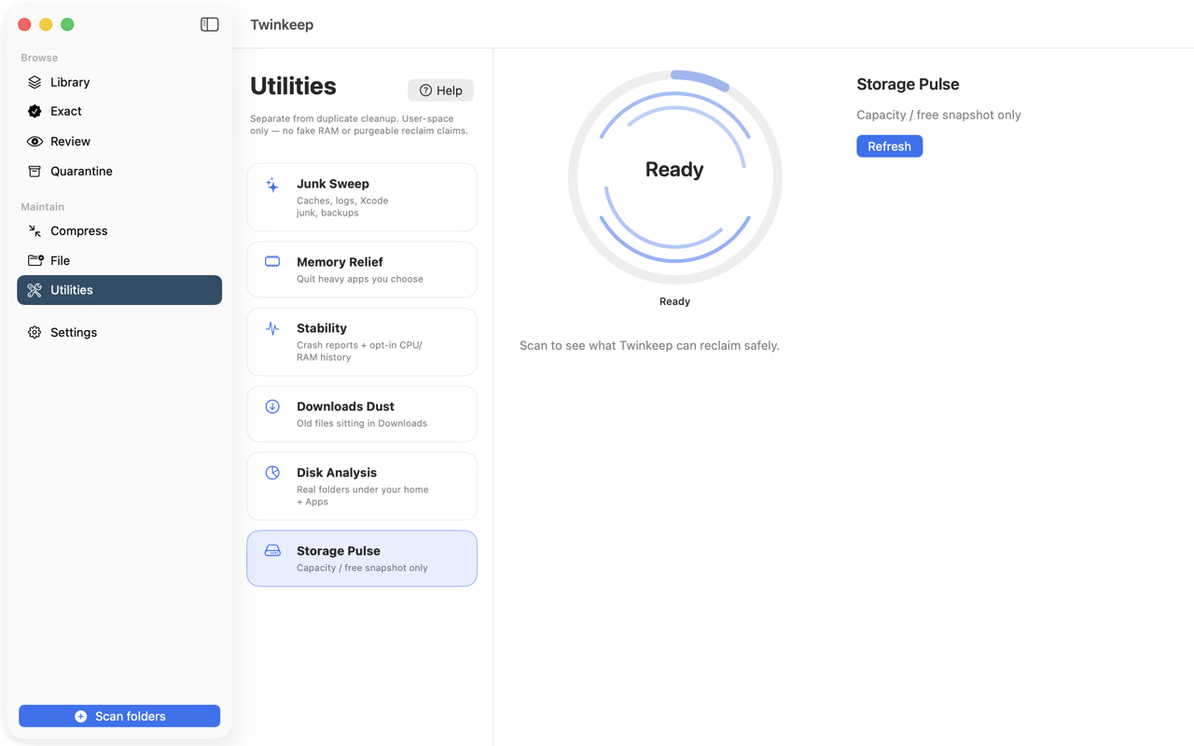Select the Storage Pulse utility card
The image size is (1194, 746).
(362, 559)
